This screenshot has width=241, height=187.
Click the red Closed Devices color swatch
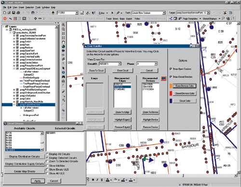pyautogui.click(x=171, y=93)
